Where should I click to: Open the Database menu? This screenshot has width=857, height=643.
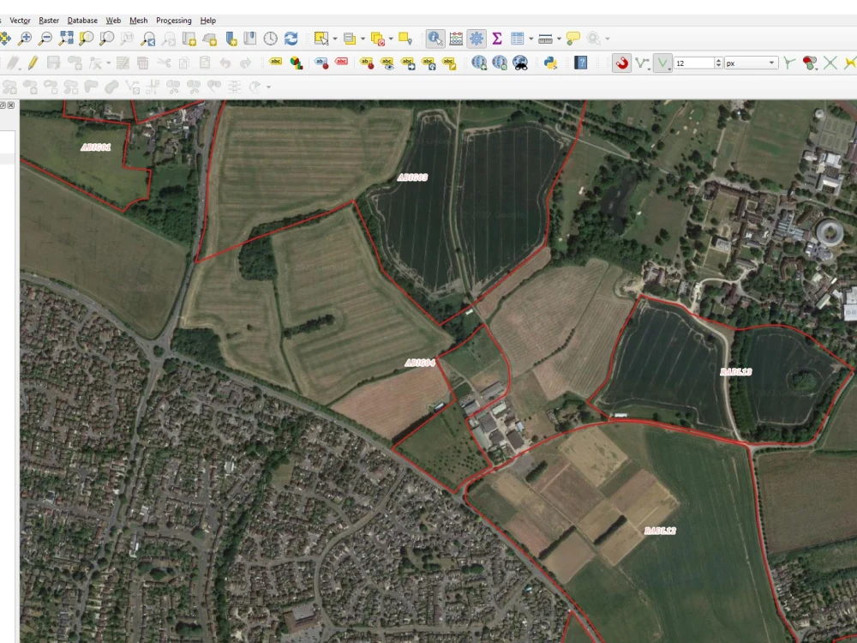click(82, 21)
